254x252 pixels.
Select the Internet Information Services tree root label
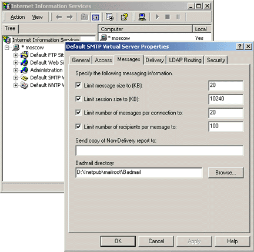point(46,40)
